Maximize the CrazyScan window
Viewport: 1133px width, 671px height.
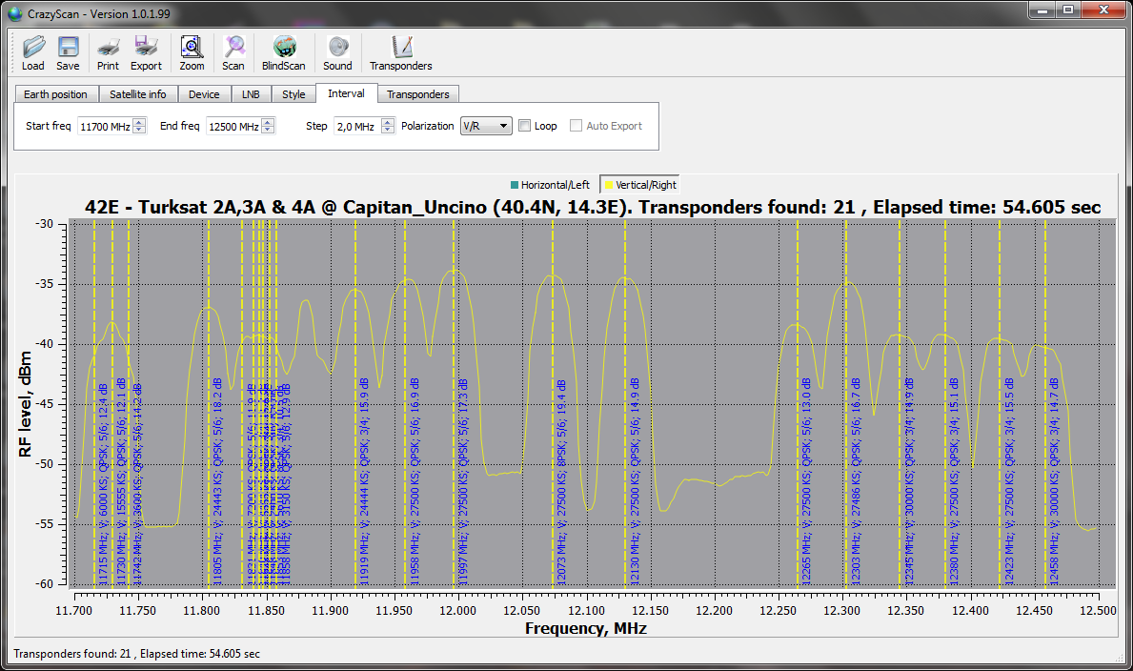[1068, 10]
